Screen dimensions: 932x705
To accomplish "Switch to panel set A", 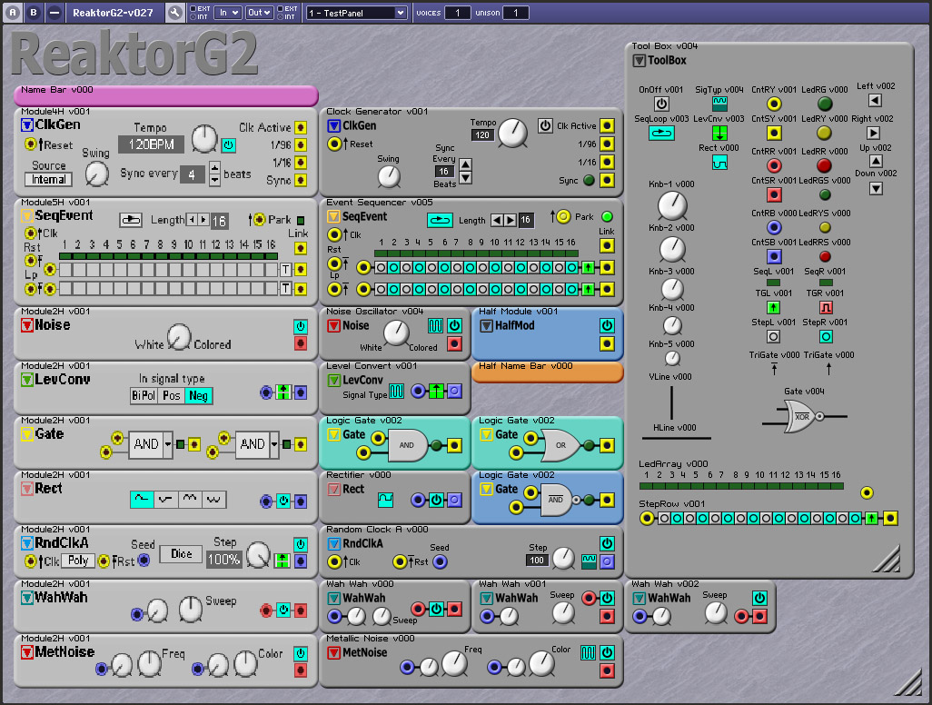I will 13,13.
